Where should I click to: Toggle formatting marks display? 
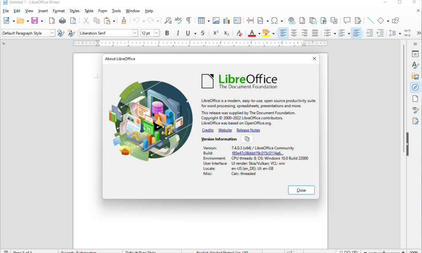click(x=188, y=20)
